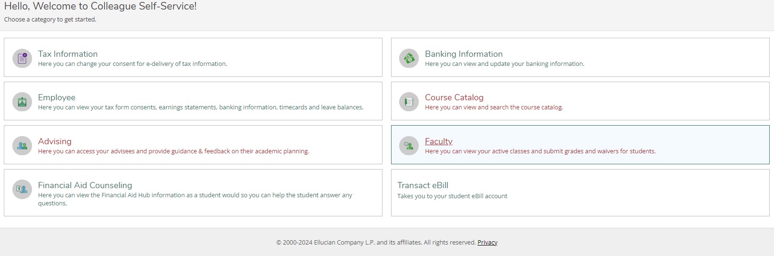
Task: Click the Employee ID badge icon
Action: [22, 102]
